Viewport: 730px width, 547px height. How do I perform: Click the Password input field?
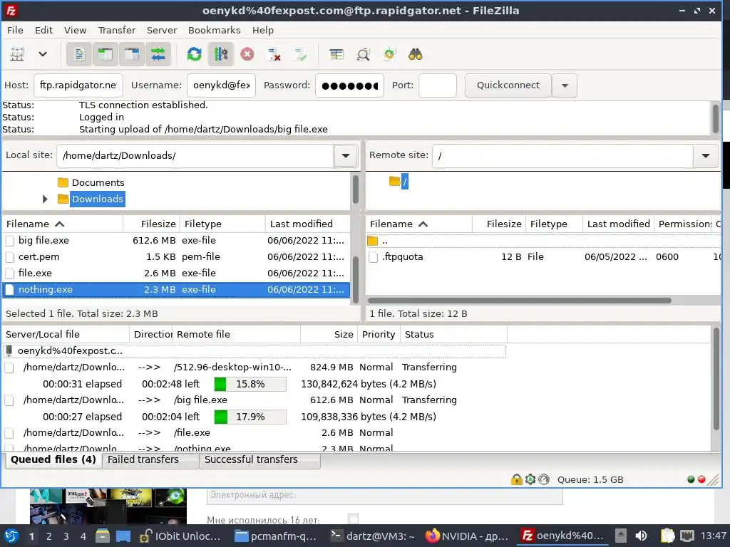[x=349, y=85]
